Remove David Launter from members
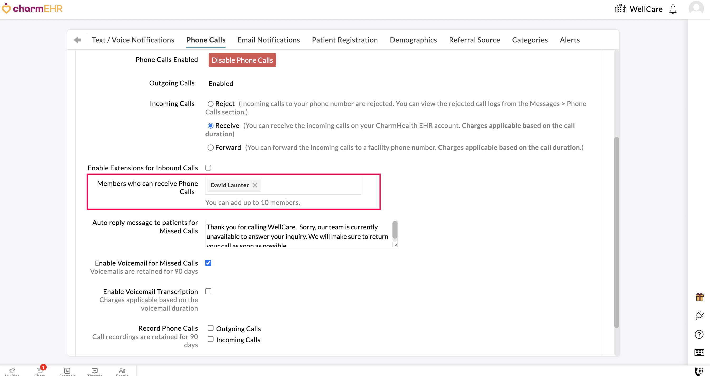This screenshot has height=376, width=710. point(255,185)
